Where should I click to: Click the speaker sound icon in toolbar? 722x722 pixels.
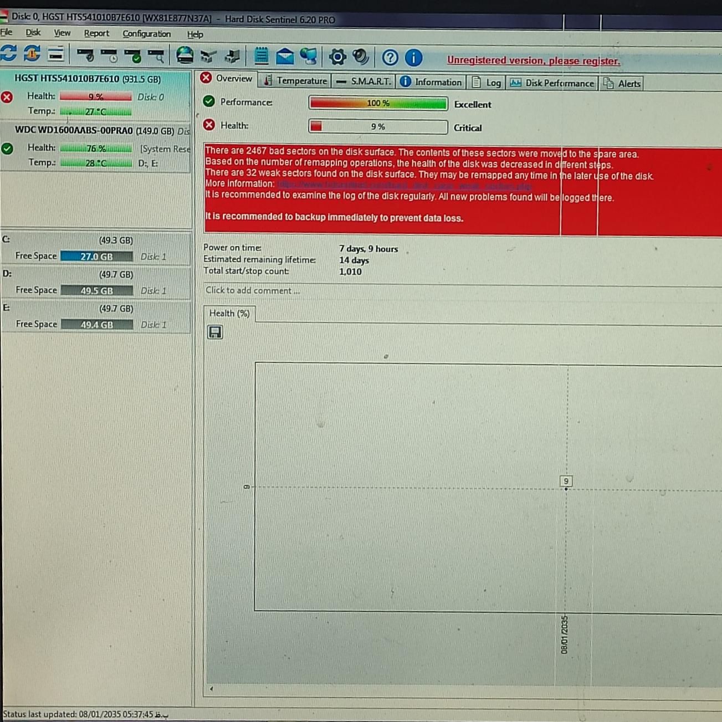click(x=361, y=57)
